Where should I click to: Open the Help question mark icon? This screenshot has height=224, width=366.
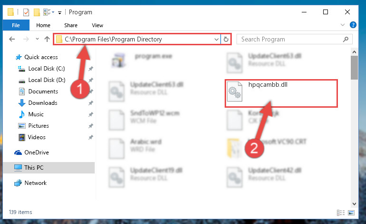(353, 25)
